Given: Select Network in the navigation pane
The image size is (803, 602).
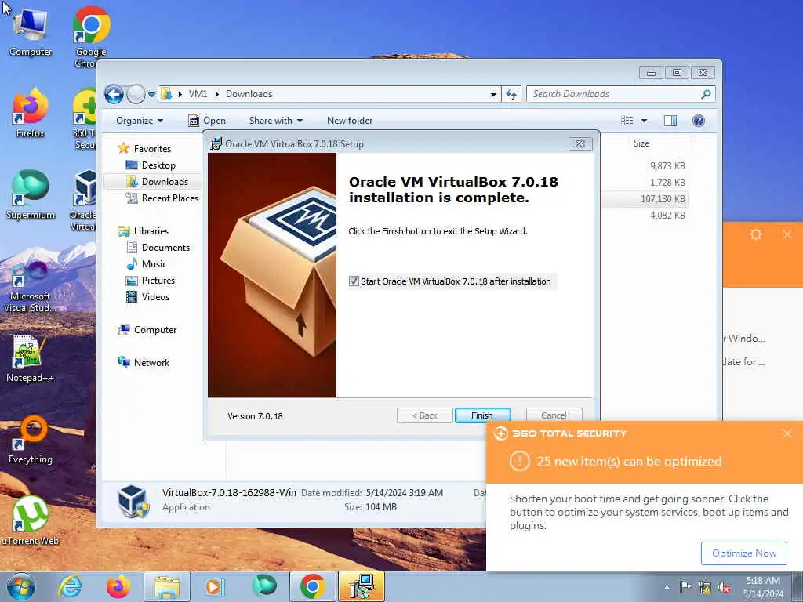Looking at the screenshot, I should point(151,362).
